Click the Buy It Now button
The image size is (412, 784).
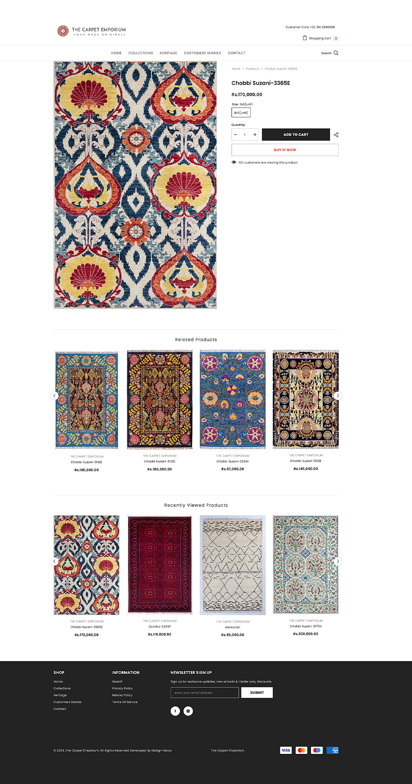pyautogui.click(x=285, y=150)
